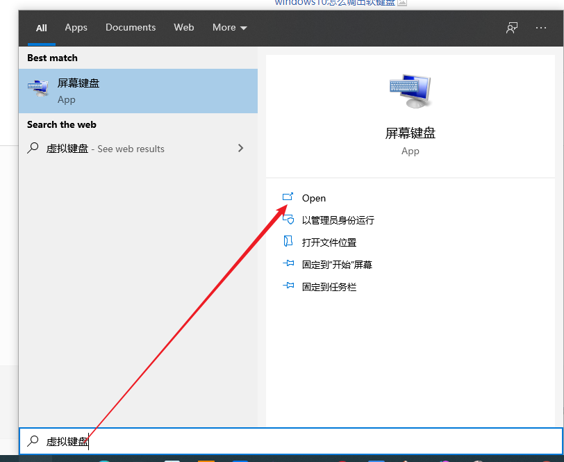Click the magnifier icon in the search box
The image size is (564, 462).
[34, 441]
